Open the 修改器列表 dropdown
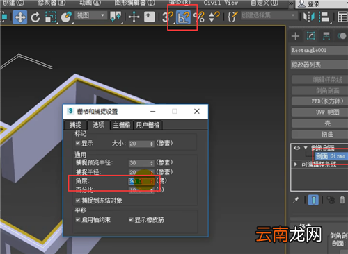Image resolution: width=348 pixels, height=254 pixels. (319, 65)
